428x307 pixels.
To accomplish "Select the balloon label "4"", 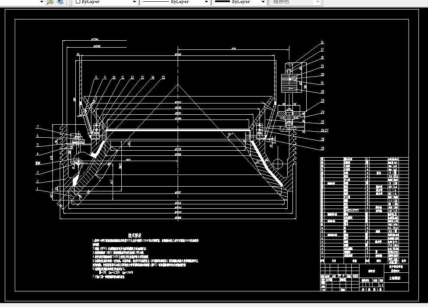I will (38, 154).
